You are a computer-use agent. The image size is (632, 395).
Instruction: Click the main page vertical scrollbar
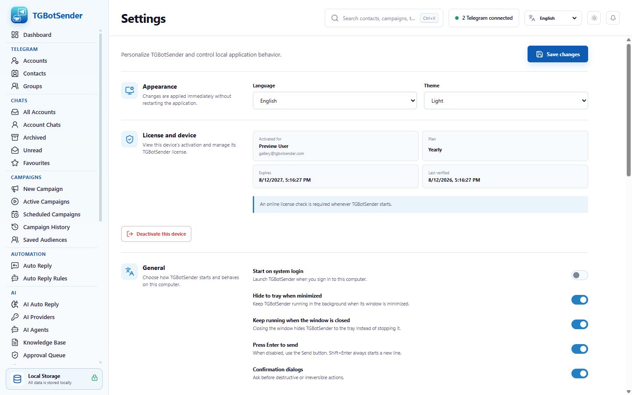[x=629, y=110]
